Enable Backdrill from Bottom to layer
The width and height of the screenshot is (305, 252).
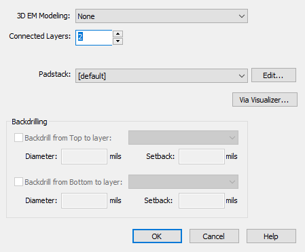click(18, 182)
